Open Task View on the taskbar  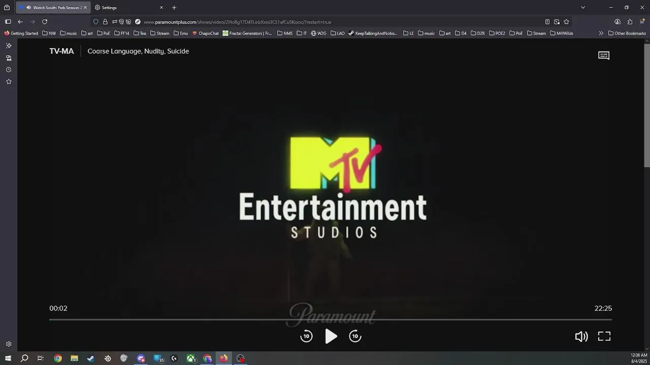[41, 358]
